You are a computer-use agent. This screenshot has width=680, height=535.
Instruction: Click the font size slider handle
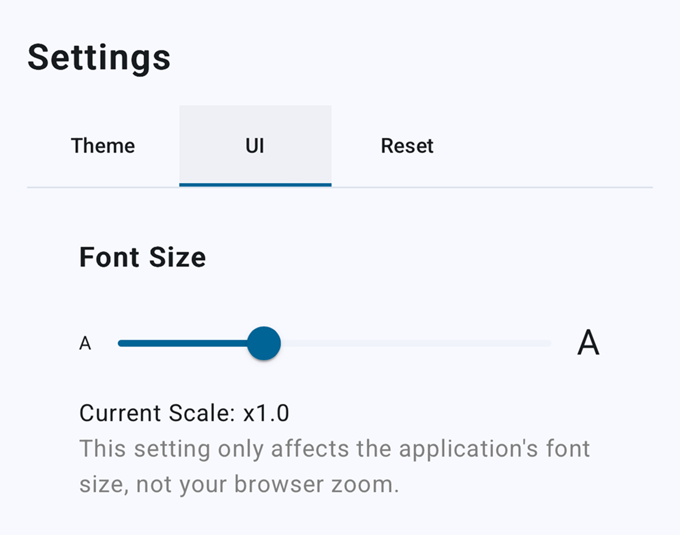(x=264, y=343)
